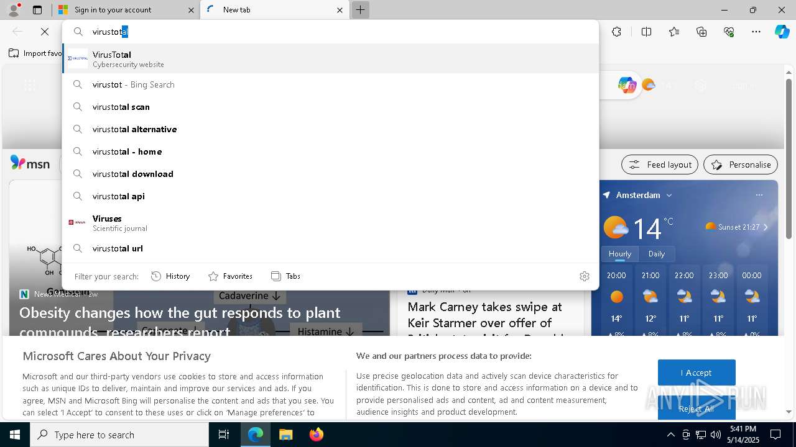Screen dimensions: 796x447
Task: Click the Import favorites bookmark bar item
Action: coord(35,53)
